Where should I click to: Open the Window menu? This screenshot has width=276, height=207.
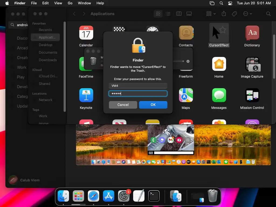click(x=84, y=3)
